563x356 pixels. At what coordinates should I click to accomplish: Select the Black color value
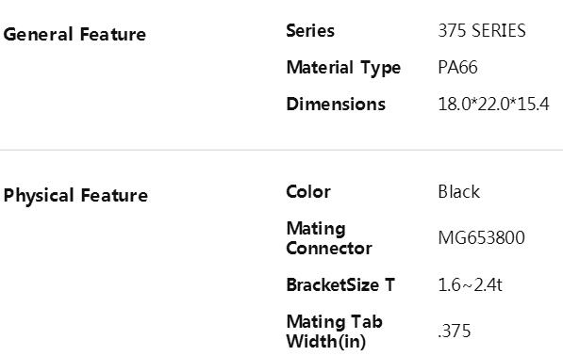pos(459,192)
